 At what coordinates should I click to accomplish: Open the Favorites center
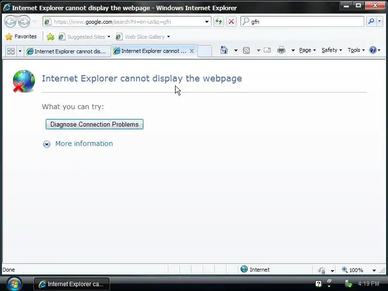pyautogui.click(x=21, y=37)
